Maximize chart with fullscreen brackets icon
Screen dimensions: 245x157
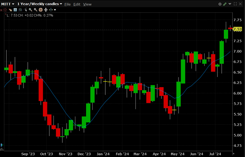coord(235,4)
